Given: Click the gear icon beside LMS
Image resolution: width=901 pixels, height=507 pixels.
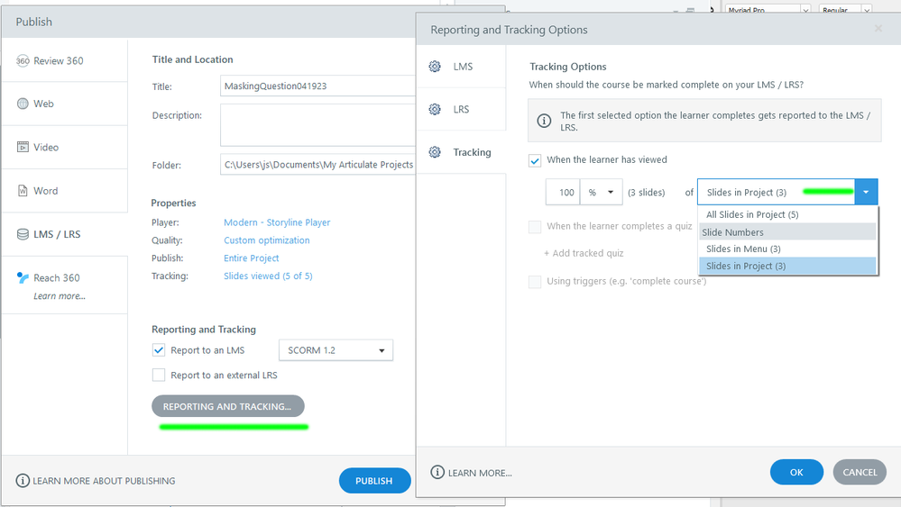Looking at the screenshot, I should pos(436,67).
